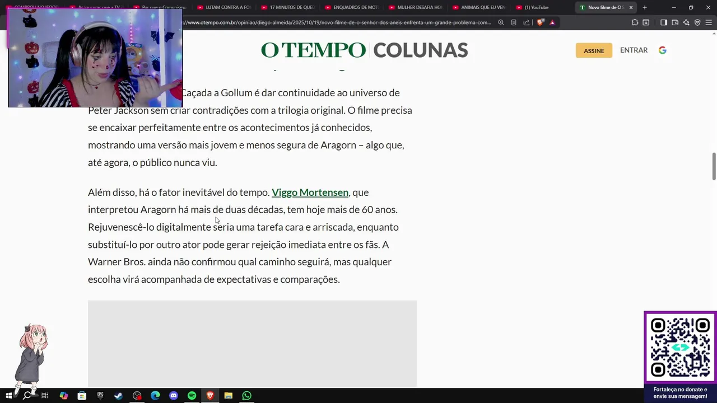Switch to Brave browser in taskbar
Viewport: 717px width, 403px height.
tap(210, 395)
